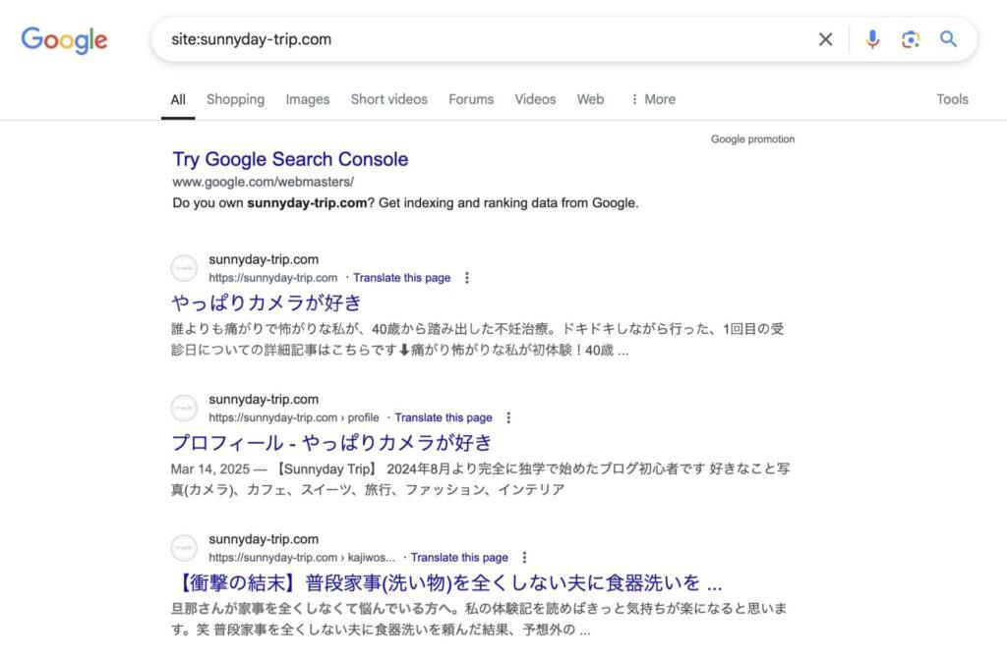Image resolution: width=1007 pixels, height=660 pixels.
Task: Switch to the Images tab
Action: (x=308, y=99)
